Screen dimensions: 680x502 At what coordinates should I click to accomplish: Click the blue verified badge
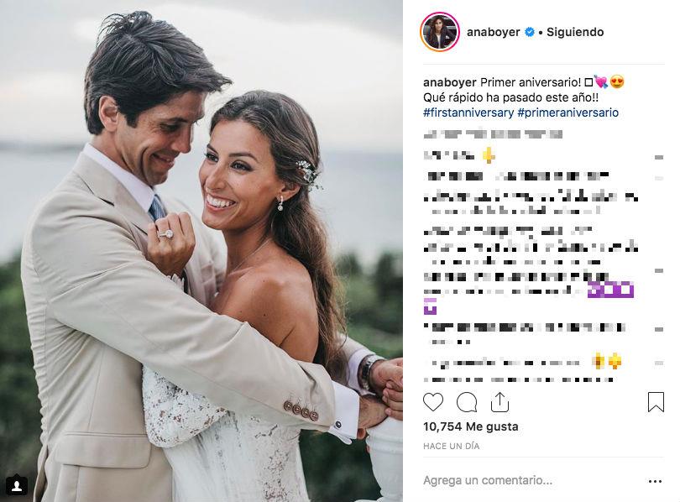(x=530, y=32)
